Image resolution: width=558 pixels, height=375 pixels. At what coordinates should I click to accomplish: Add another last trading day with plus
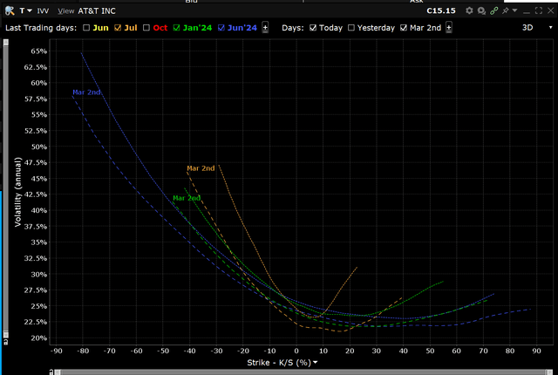265,27
